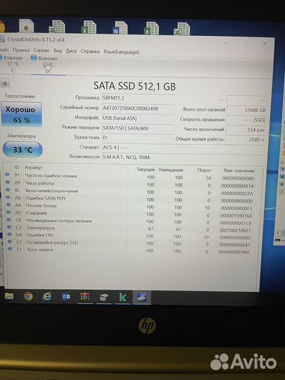
Task: Open the Справка menu
Action: pyautogui.click(x=90, y=51)
